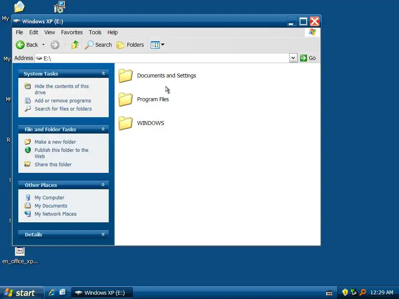Click the Start button
This screenshot has width=399, height=299.
(21, 293)
